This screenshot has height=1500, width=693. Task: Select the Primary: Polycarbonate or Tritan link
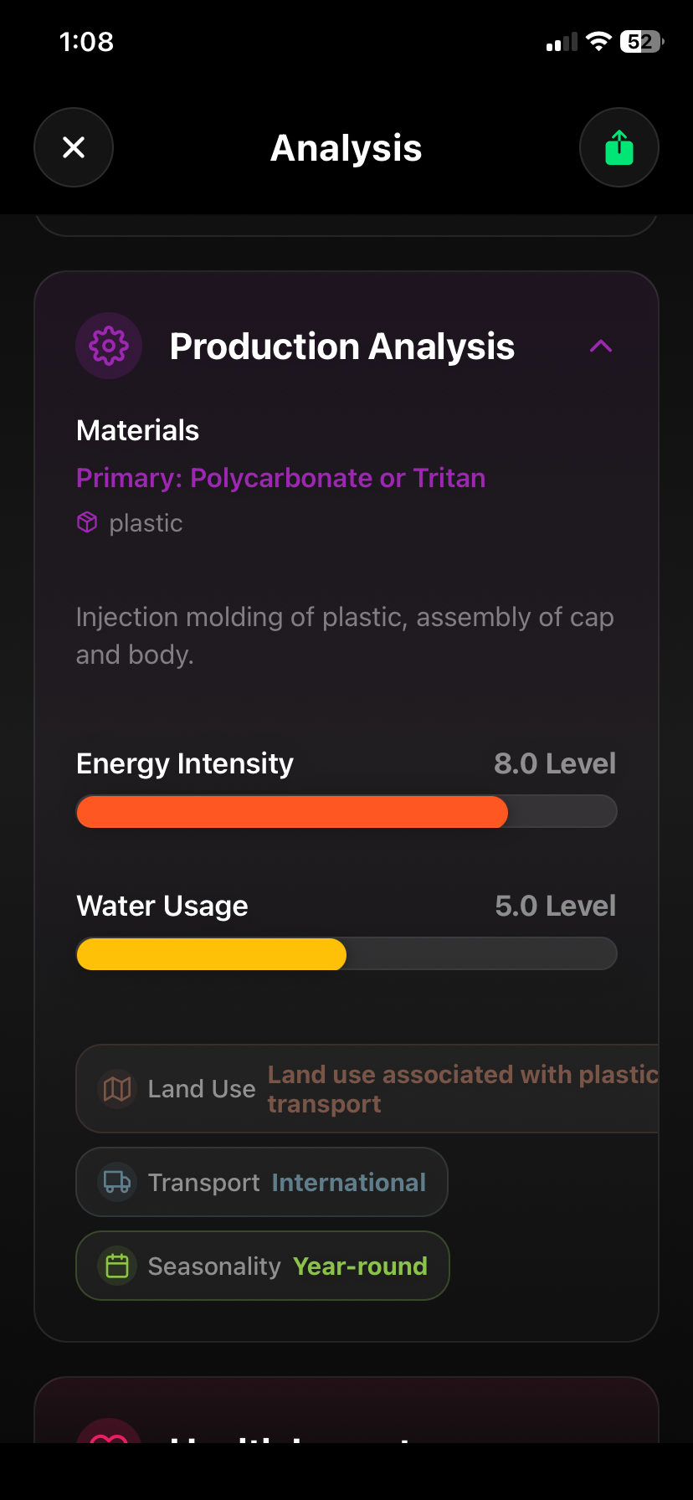click(280, 478)
